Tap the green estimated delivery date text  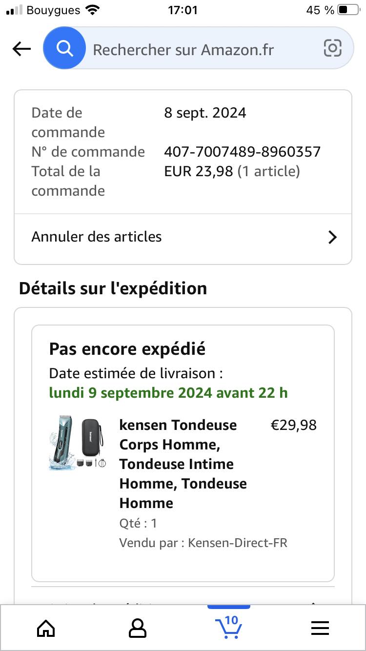(168, 393)
